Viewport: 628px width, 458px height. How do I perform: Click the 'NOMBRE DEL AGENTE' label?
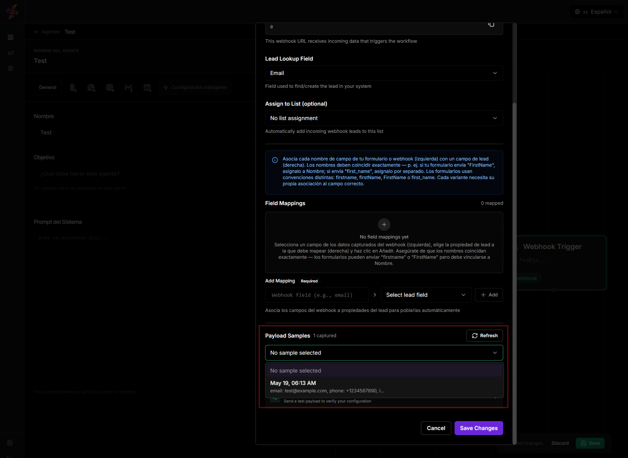(56, 51)
